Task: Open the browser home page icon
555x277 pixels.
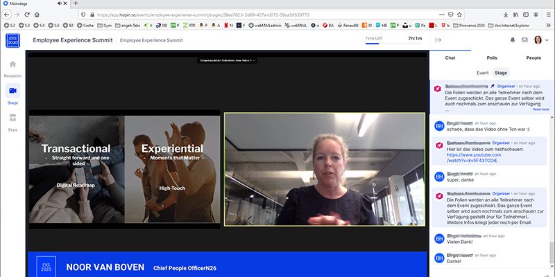Action: coord(37,15)
